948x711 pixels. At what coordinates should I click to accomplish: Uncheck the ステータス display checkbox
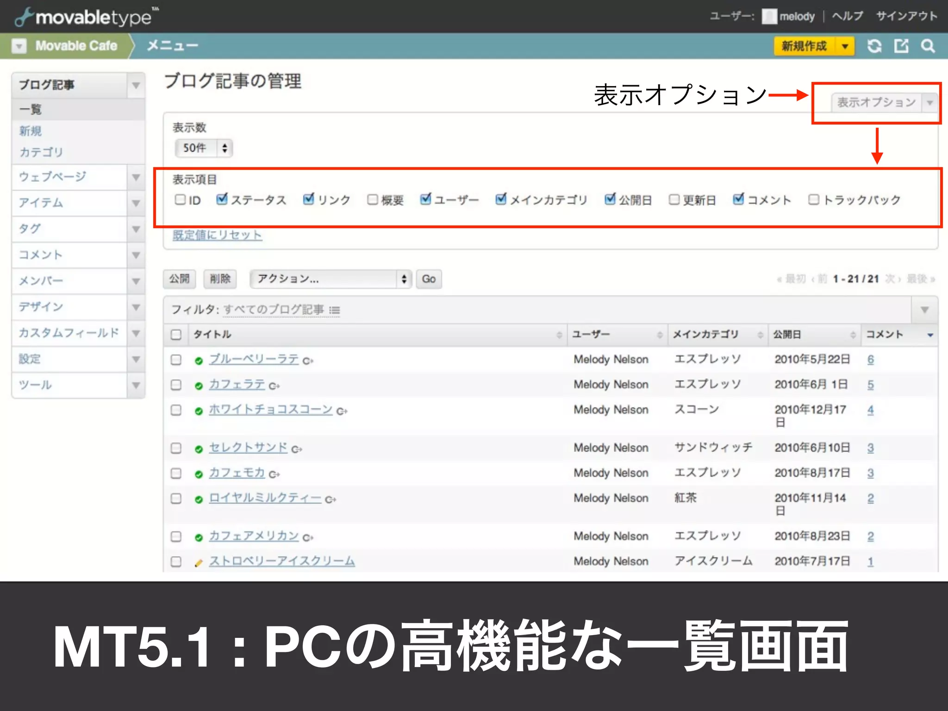pyautogui.click(x=222, y=199)
